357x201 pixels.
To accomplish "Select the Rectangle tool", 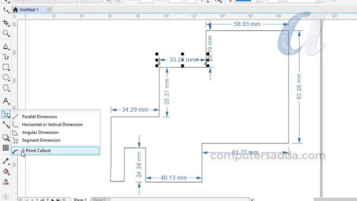I will [x=6, y=67].
